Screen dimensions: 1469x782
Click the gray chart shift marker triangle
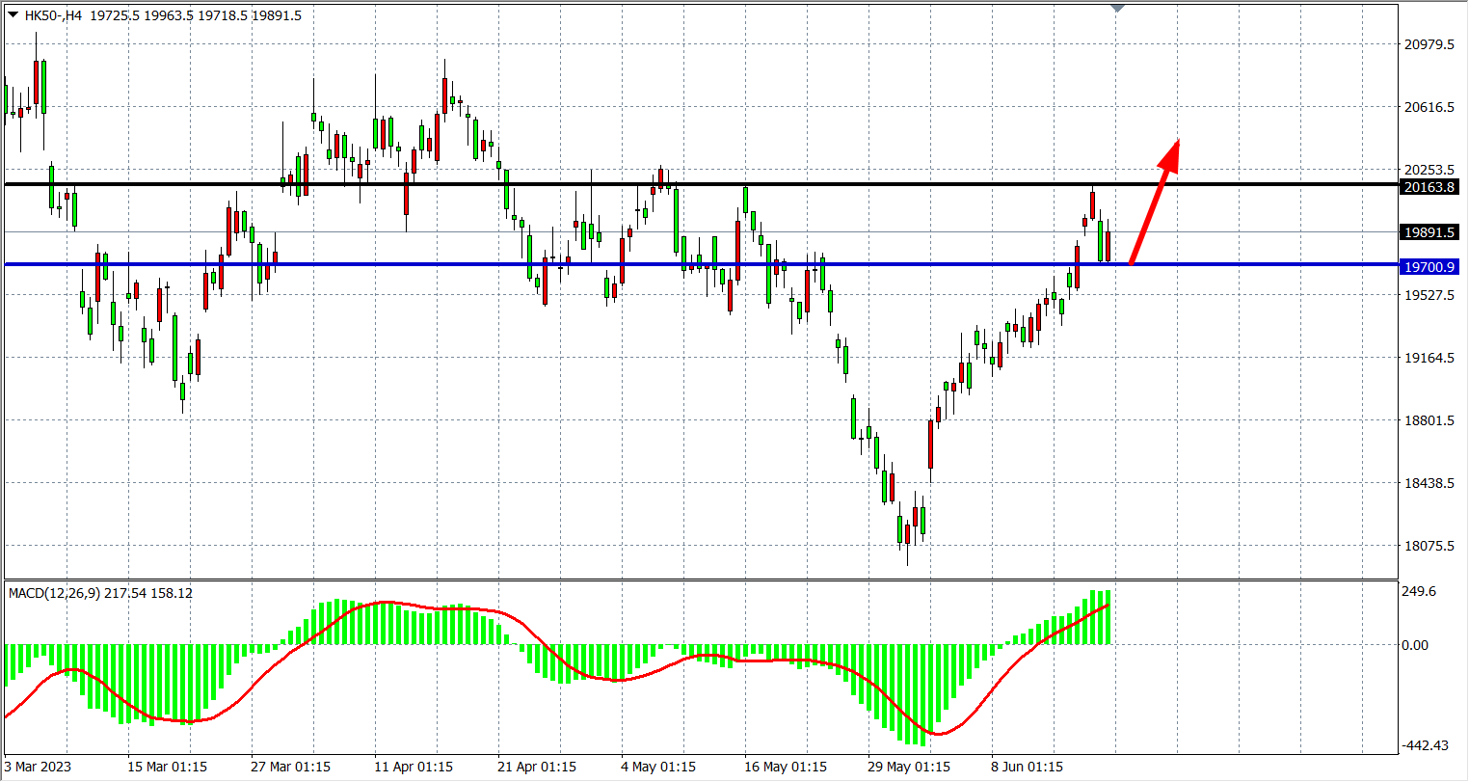1117,8
